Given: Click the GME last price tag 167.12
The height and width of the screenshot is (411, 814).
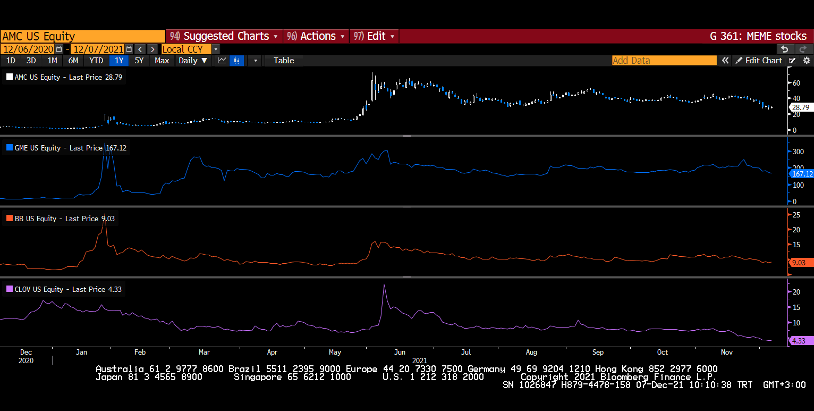Looking at the screenshot, I should pos(801,174).
